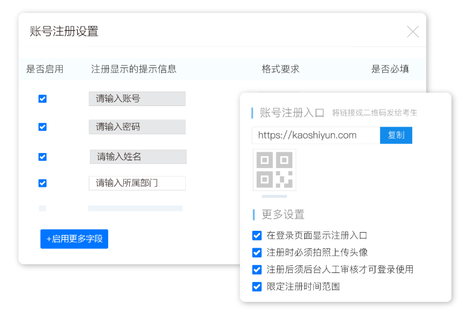Close the 账号注册设置 dialog

point(413,32)
